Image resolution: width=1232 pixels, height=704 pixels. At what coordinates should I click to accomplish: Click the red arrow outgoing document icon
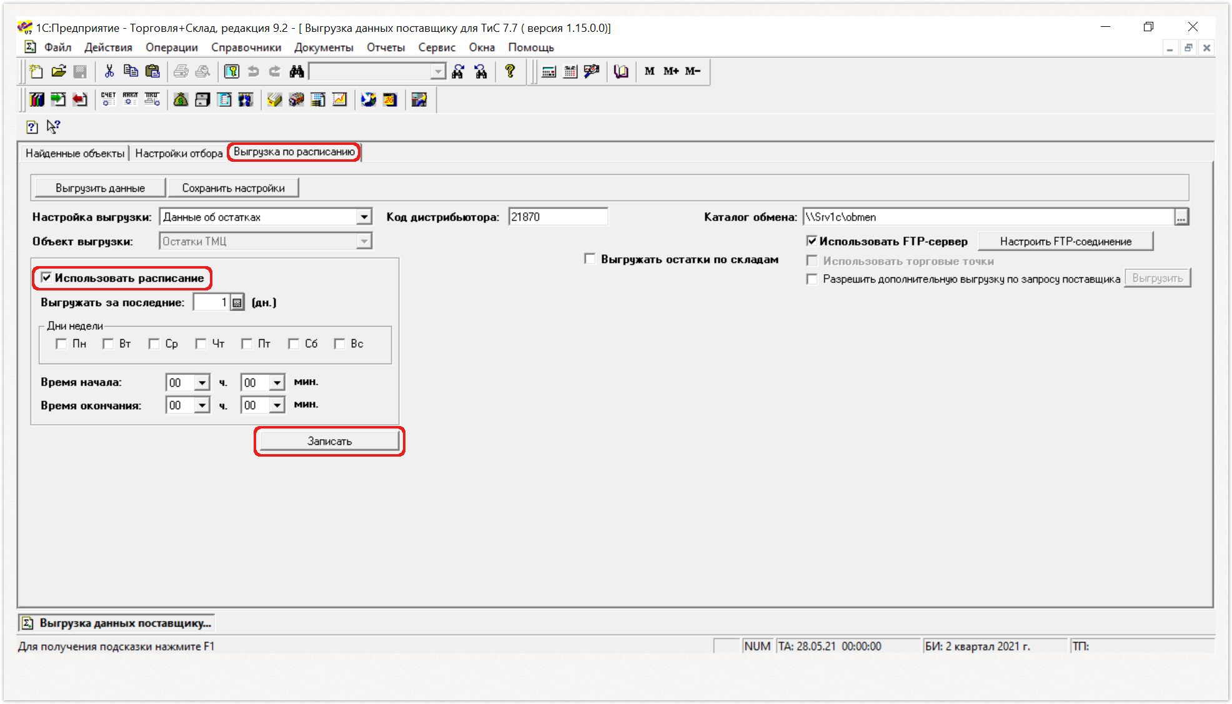click(x=79, y=99)
